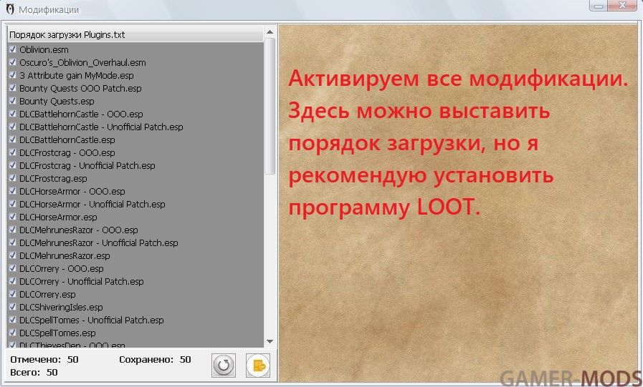Select DLCMehrunesRazor - Unofficial Patch.esp entry

click(x=99, y=243)
